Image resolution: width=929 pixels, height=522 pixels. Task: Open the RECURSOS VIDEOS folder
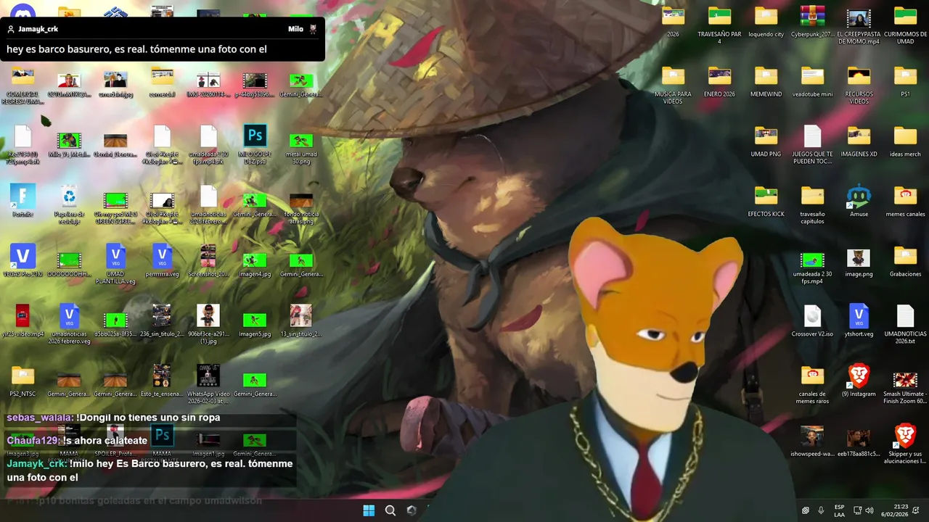click(859, 86)
